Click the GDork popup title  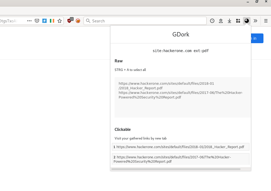click(x=181, y=35)
